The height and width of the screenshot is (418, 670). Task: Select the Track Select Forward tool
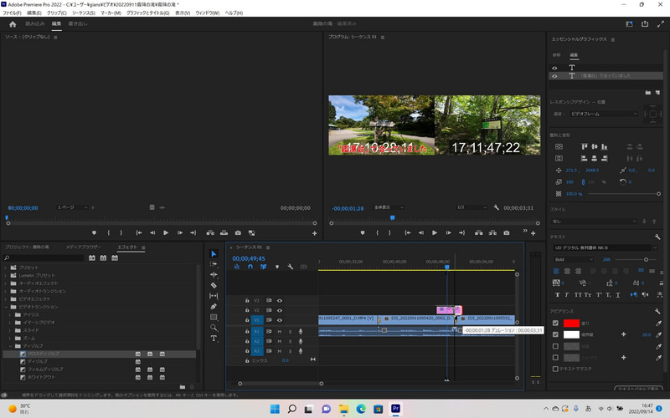[214, 264]
